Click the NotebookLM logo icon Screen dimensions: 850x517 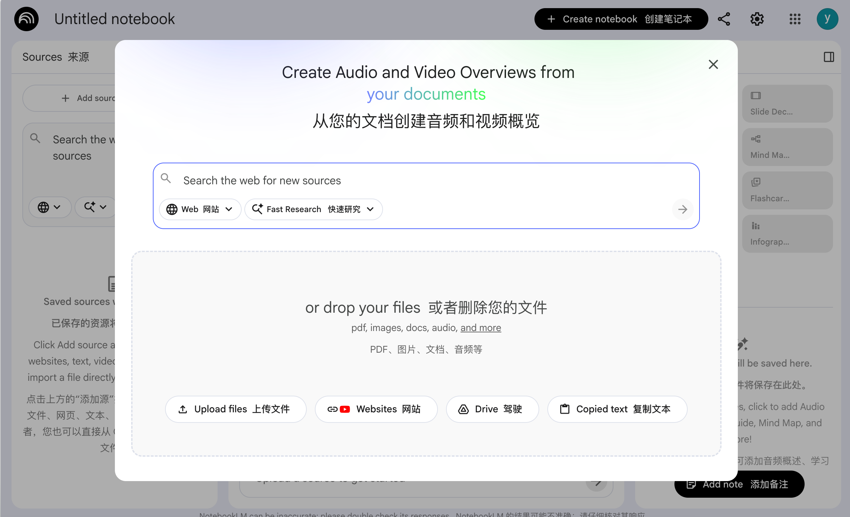click(x=26, y=19)
